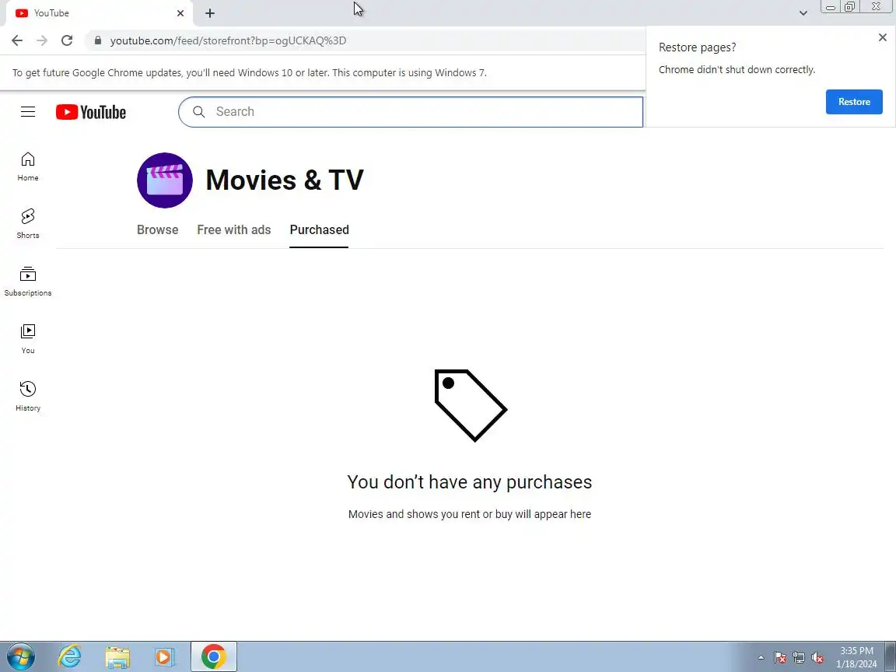
Task: Focus the YouTube Search field
Action: (411, 111)
